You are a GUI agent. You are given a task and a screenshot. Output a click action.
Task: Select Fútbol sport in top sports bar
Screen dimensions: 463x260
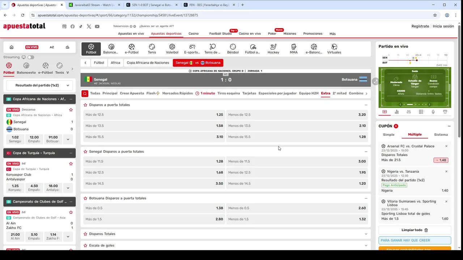tap(91, 49)
